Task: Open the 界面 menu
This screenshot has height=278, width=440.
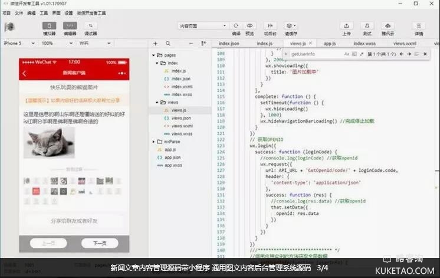Action: point(56,13)
